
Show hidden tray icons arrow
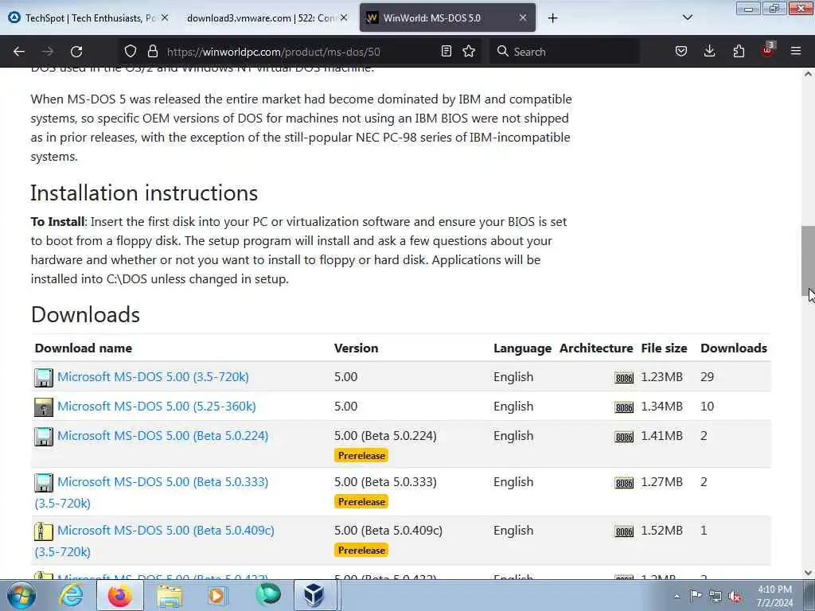coord(677,597)
